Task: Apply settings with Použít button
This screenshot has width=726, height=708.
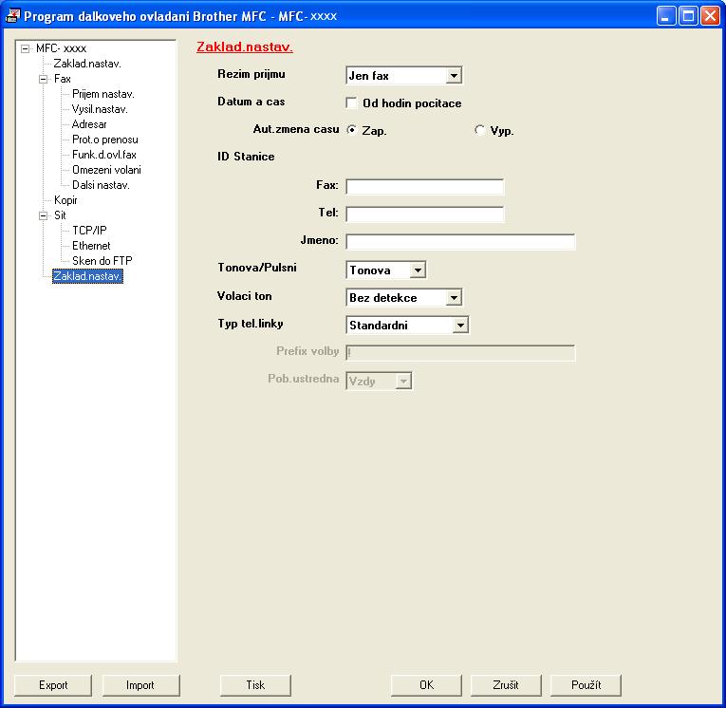Action: click(x=586, y=685)
